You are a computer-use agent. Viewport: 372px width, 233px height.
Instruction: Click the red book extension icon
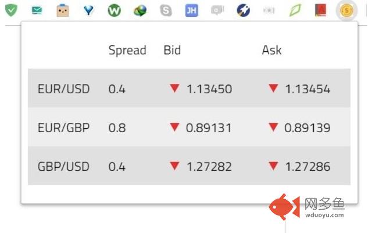(x=321, y=10)
